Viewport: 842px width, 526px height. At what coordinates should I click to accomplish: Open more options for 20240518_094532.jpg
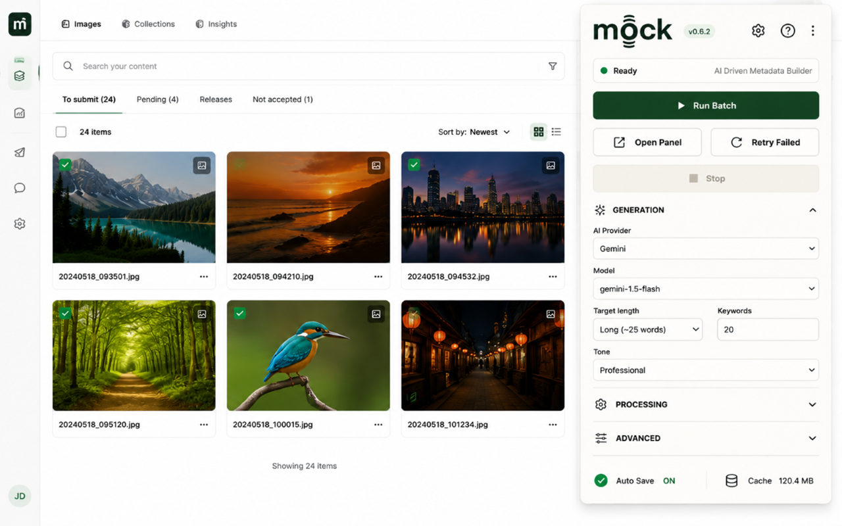553,277
